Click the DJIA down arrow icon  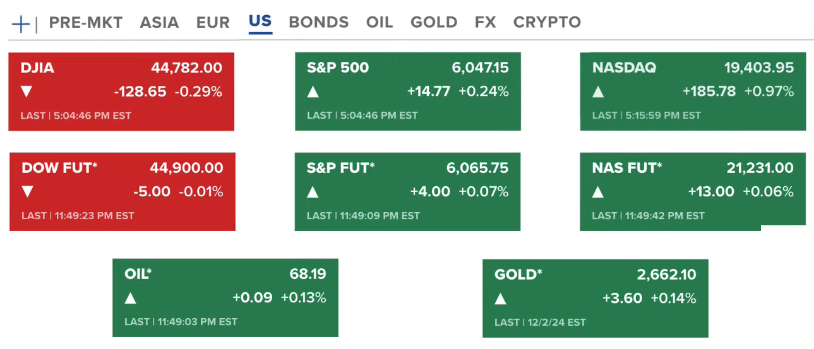(x=27, y=92)
